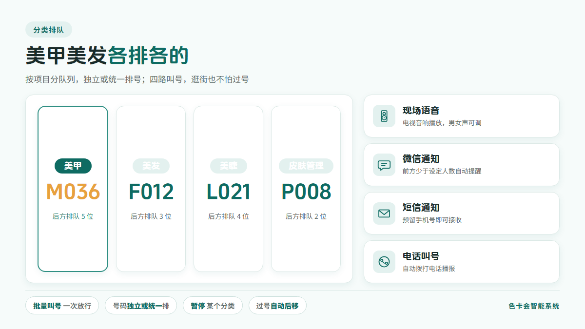
Task: Click the 色卡会智能系统 footer label
Action: click(x=534, y=306)
